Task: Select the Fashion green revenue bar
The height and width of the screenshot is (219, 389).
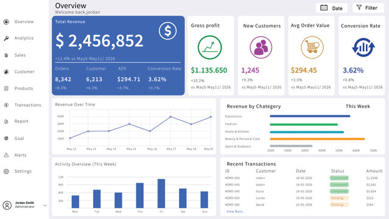Action: (304, 125)
